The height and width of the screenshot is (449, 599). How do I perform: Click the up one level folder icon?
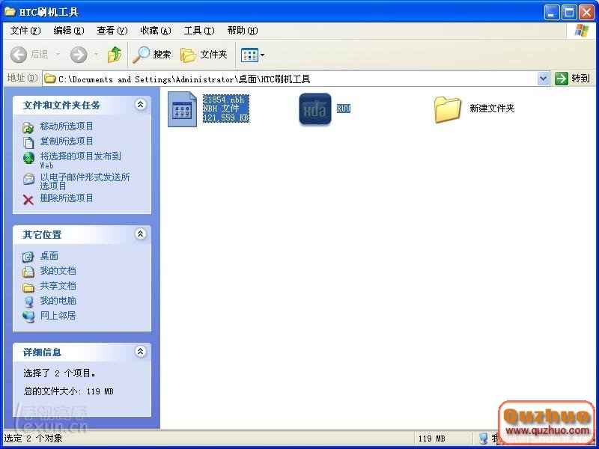click(115, 55)
